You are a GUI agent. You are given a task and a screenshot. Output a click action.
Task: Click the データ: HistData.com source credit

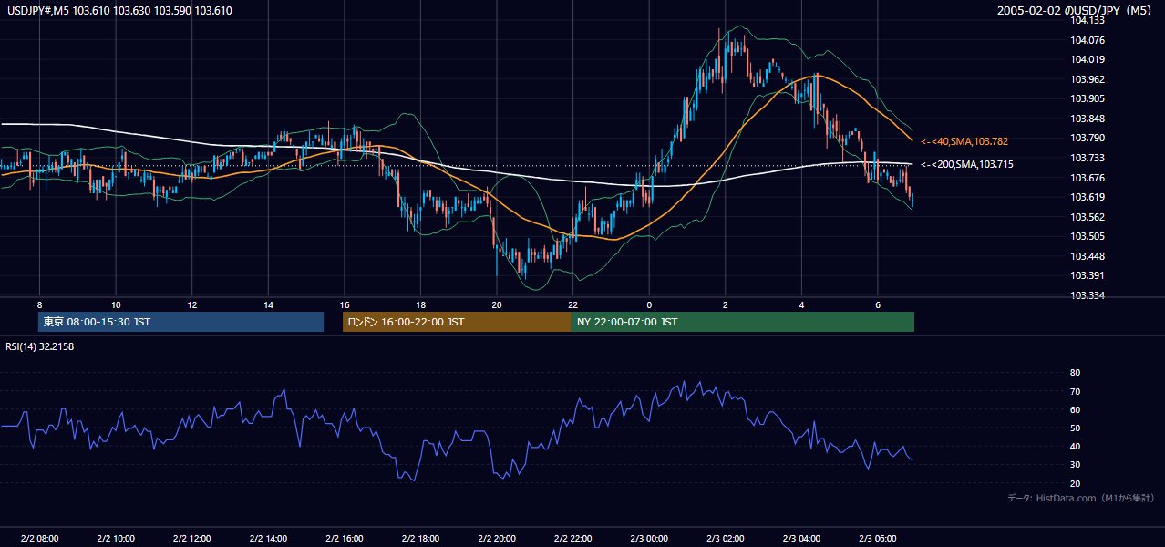[x=1081, y=498]
